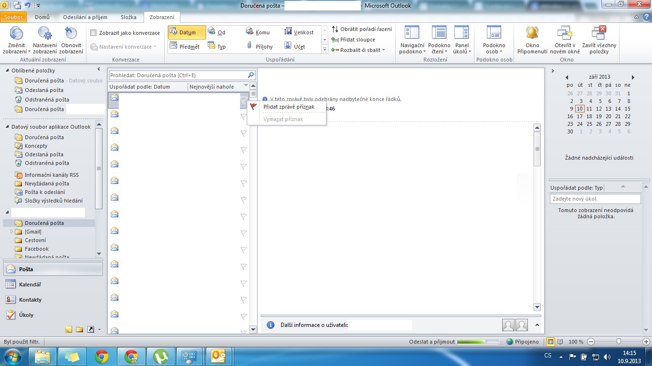Click the zoom slider handle in the status bar
This screenshot has width=652, height=366.
(x=619, y=342)
